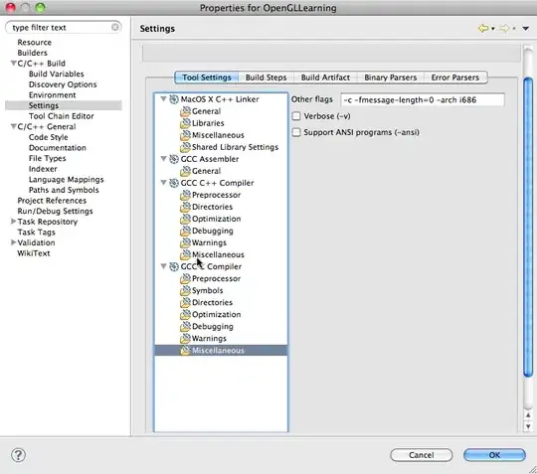Image resolution: width=537 pixels, height=474 pixels.
Task: Enable Support ANSI programs (-ansi) checkbox
Action: pos(296,132)
